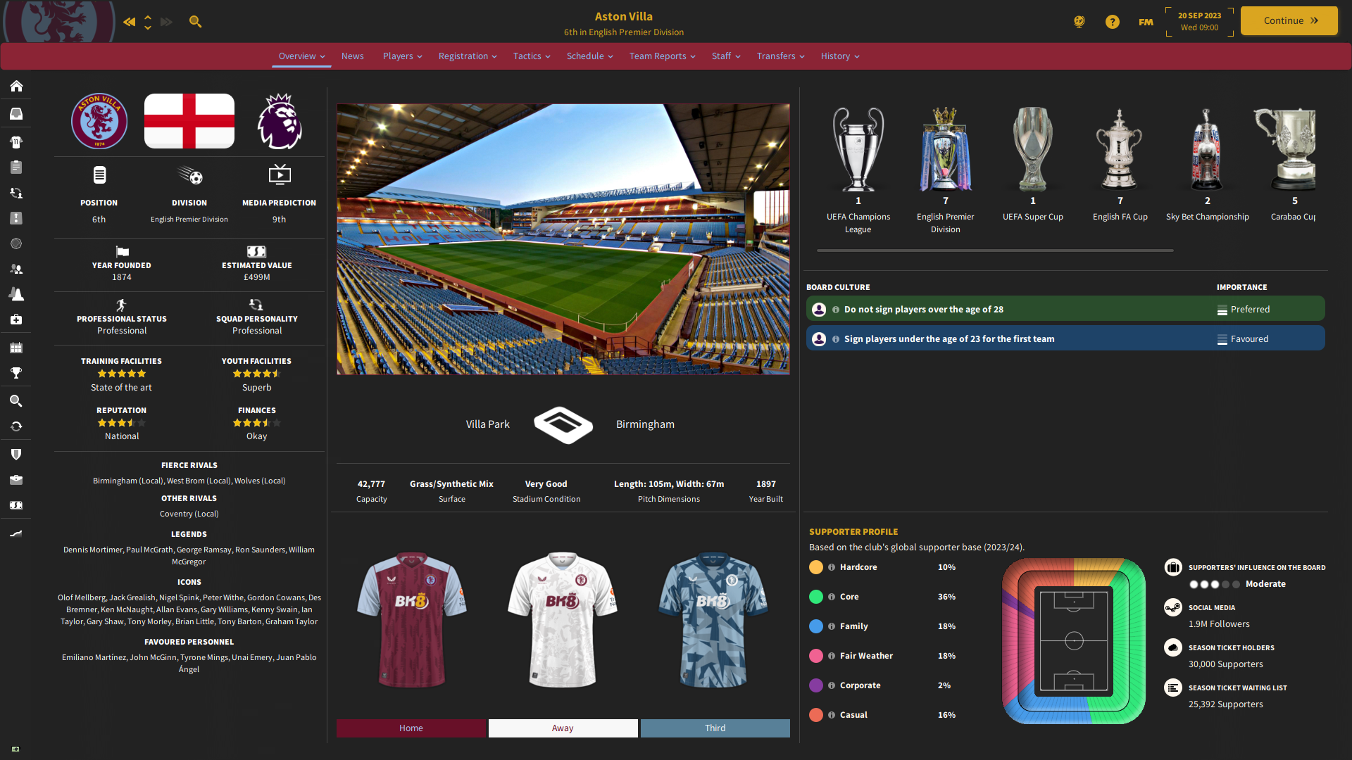Toggle the Home kit view
This screenshot has width=1352, height=760.
click(411, 727)
